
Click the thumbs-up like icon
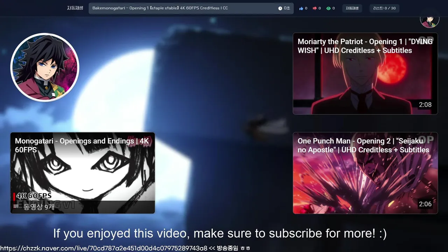pos(301,8)
